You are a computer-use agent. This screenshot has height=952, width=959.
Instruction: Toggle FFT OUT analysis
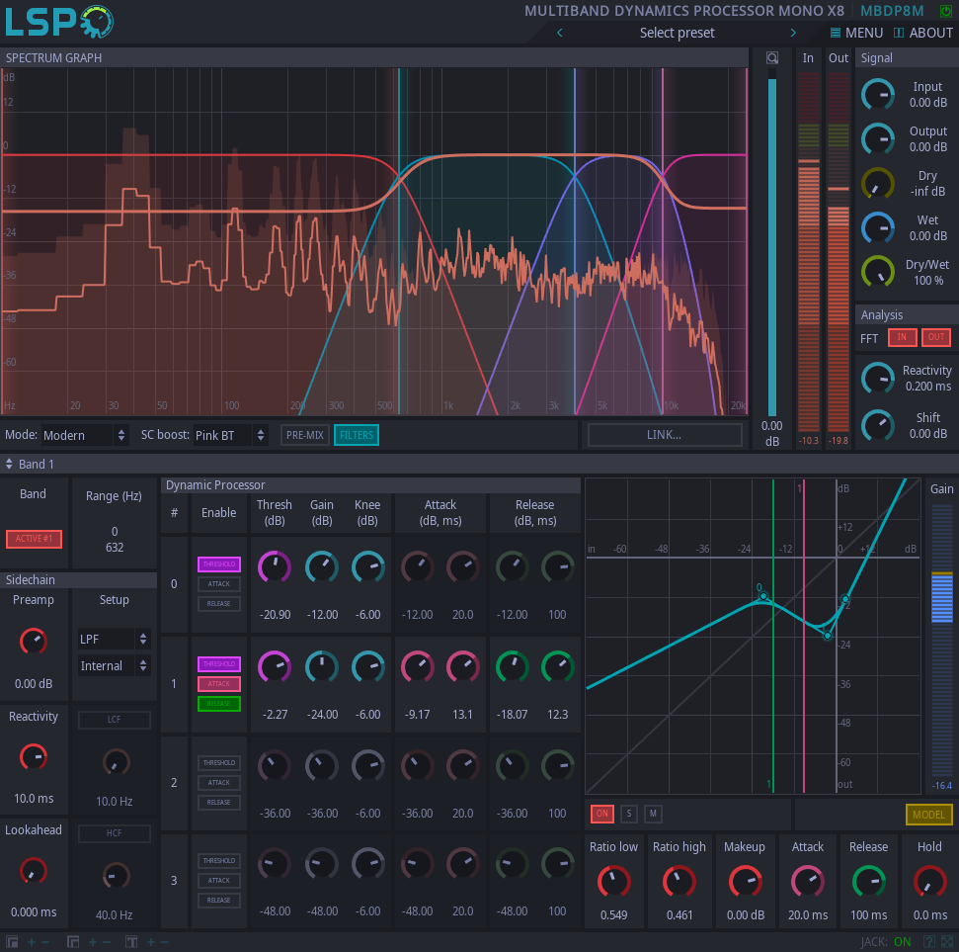[935, 337]
